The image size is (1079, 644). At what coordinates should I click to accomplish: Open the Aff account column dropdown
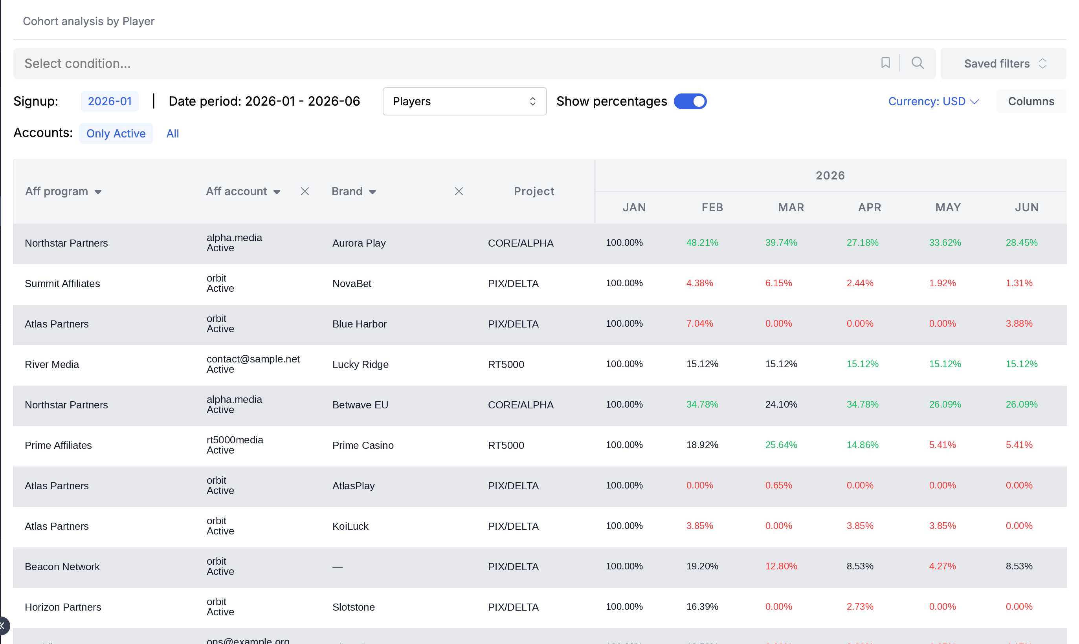coord(277,192)
